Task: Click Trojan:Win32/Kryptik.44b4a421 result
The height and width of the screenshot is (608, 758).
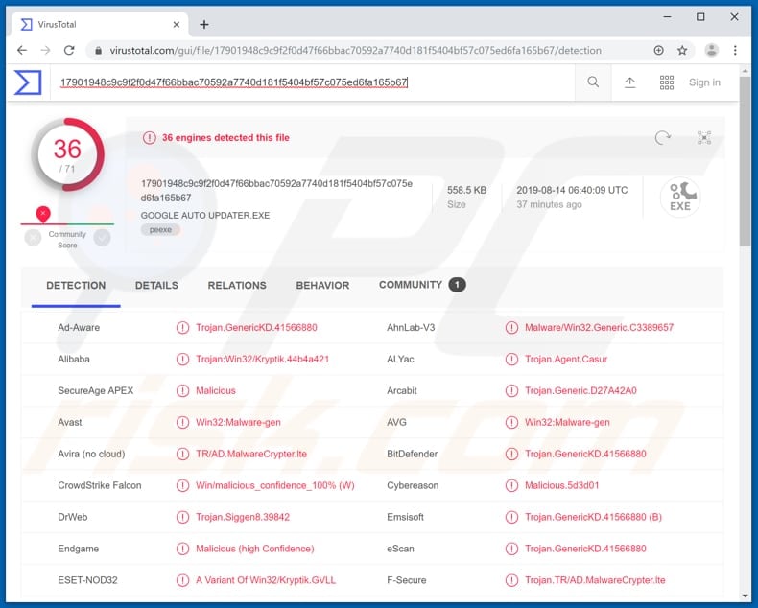Action: (262, 359)
